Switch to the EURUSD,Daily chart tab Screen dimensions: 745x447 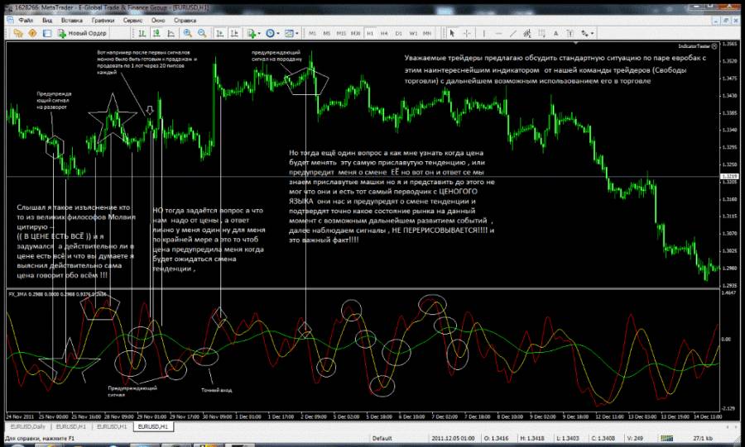click(x=27, y=426)
